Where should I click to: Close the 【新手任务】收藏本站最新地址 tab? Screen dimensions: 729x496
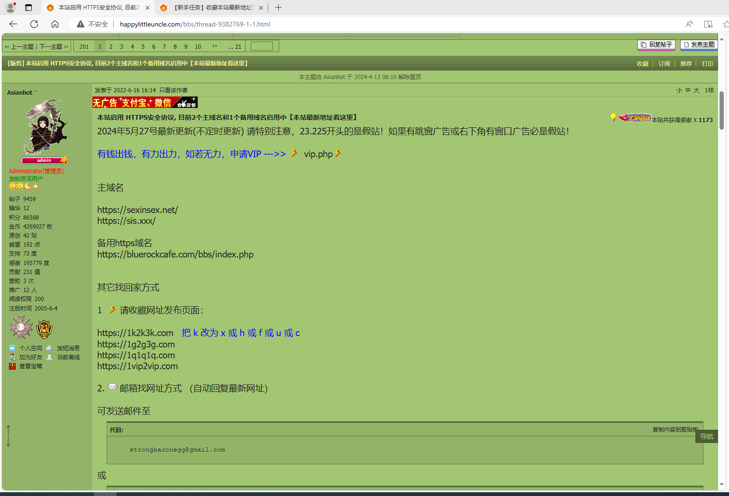coord(261,8)
